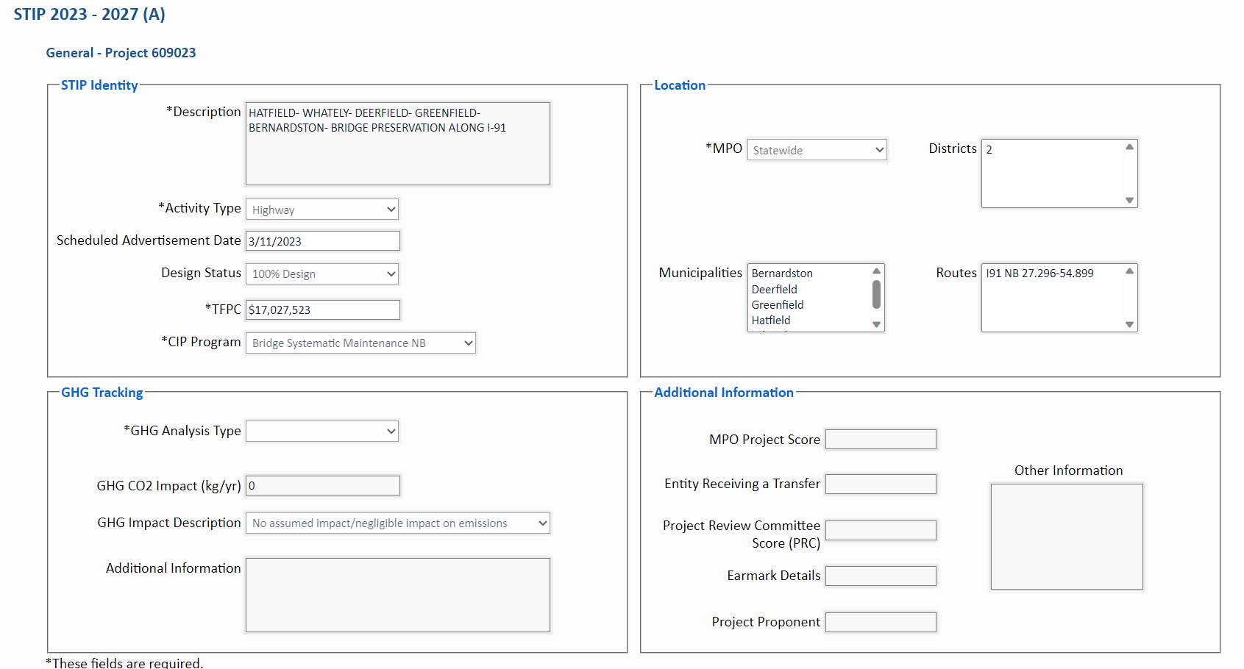Click the Municipalities scroll-down arrow
1244x669 pixels.
coord(877,325)
